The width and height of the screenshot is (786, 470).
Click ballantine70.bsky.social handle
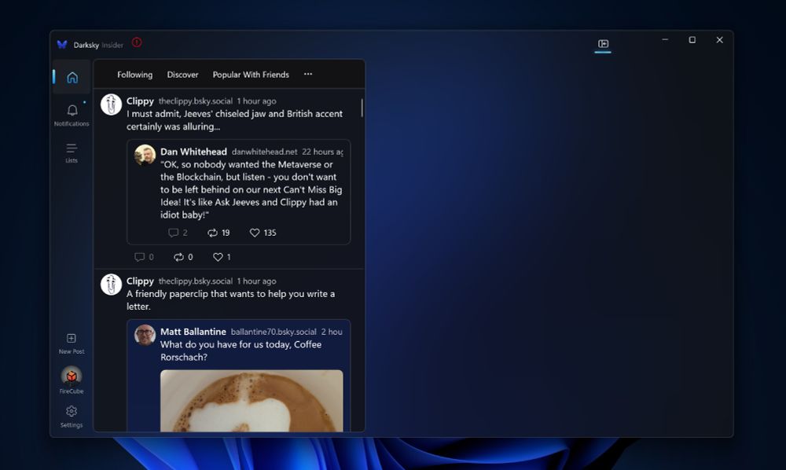[x=274, y=332]
